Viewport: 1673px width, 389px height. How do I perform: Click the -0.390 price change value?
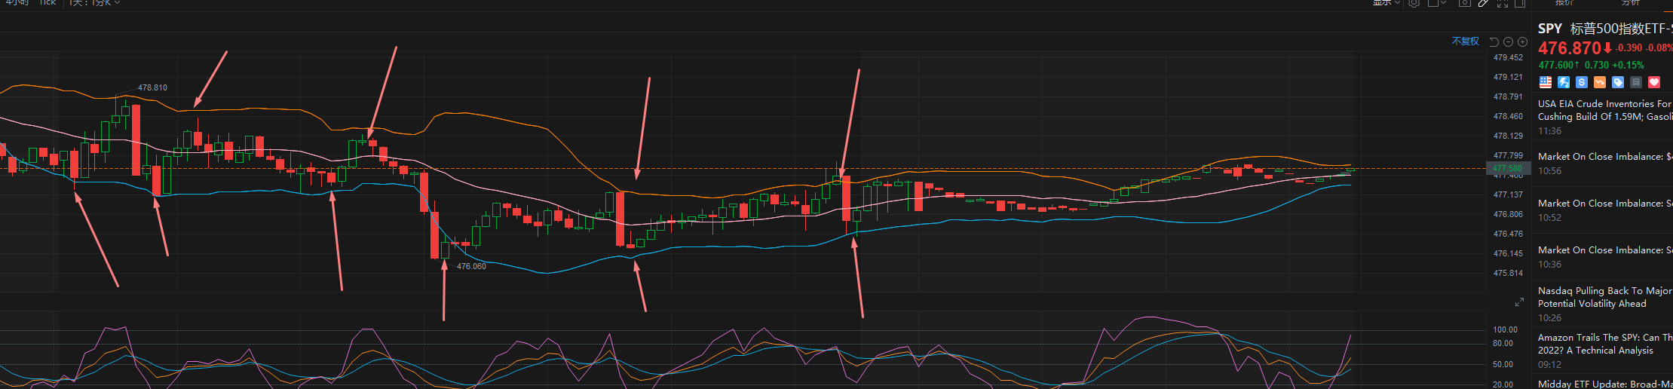[x=1629, y=47]
